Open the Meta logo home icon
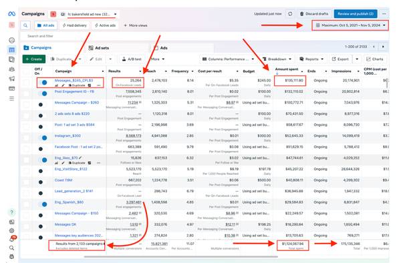Viewport: 401px width, 263px height. [x=12, y=14]
